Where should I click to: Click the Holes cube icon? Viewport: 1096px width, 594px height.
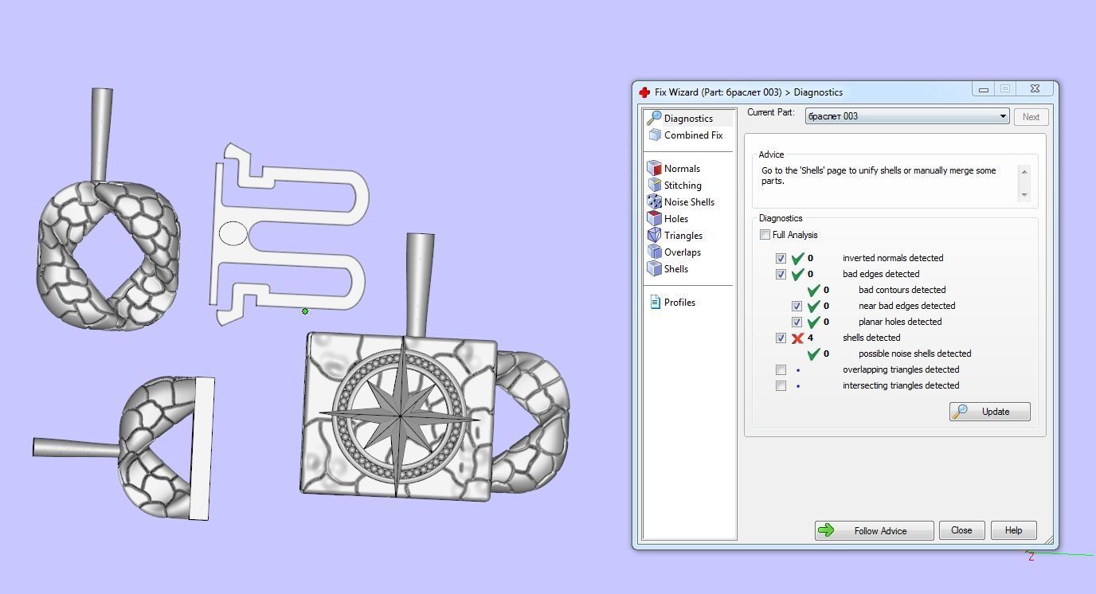[x=655, y=218]
